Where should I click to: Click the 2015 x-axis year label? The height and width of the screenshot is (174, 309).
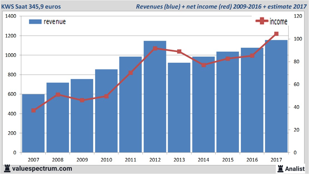point(228,160)
